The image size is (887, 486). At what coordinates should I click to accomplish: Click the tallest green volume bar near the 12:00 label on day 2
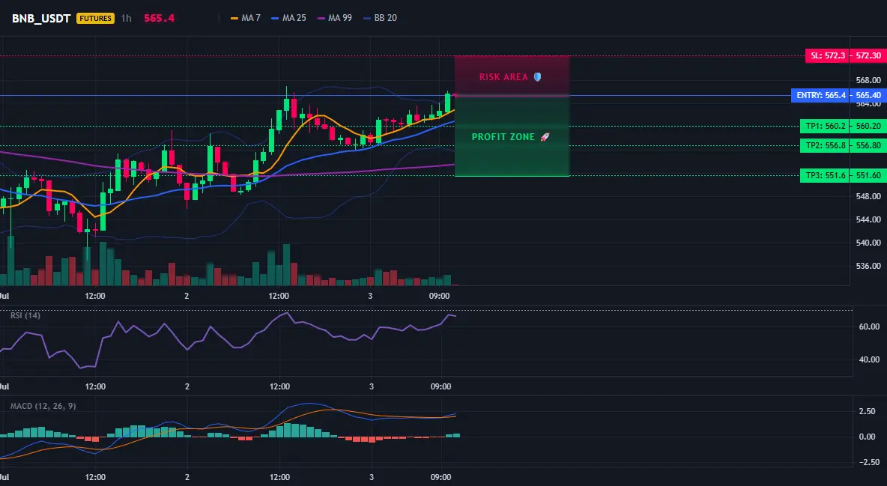(x=286, y=265)
